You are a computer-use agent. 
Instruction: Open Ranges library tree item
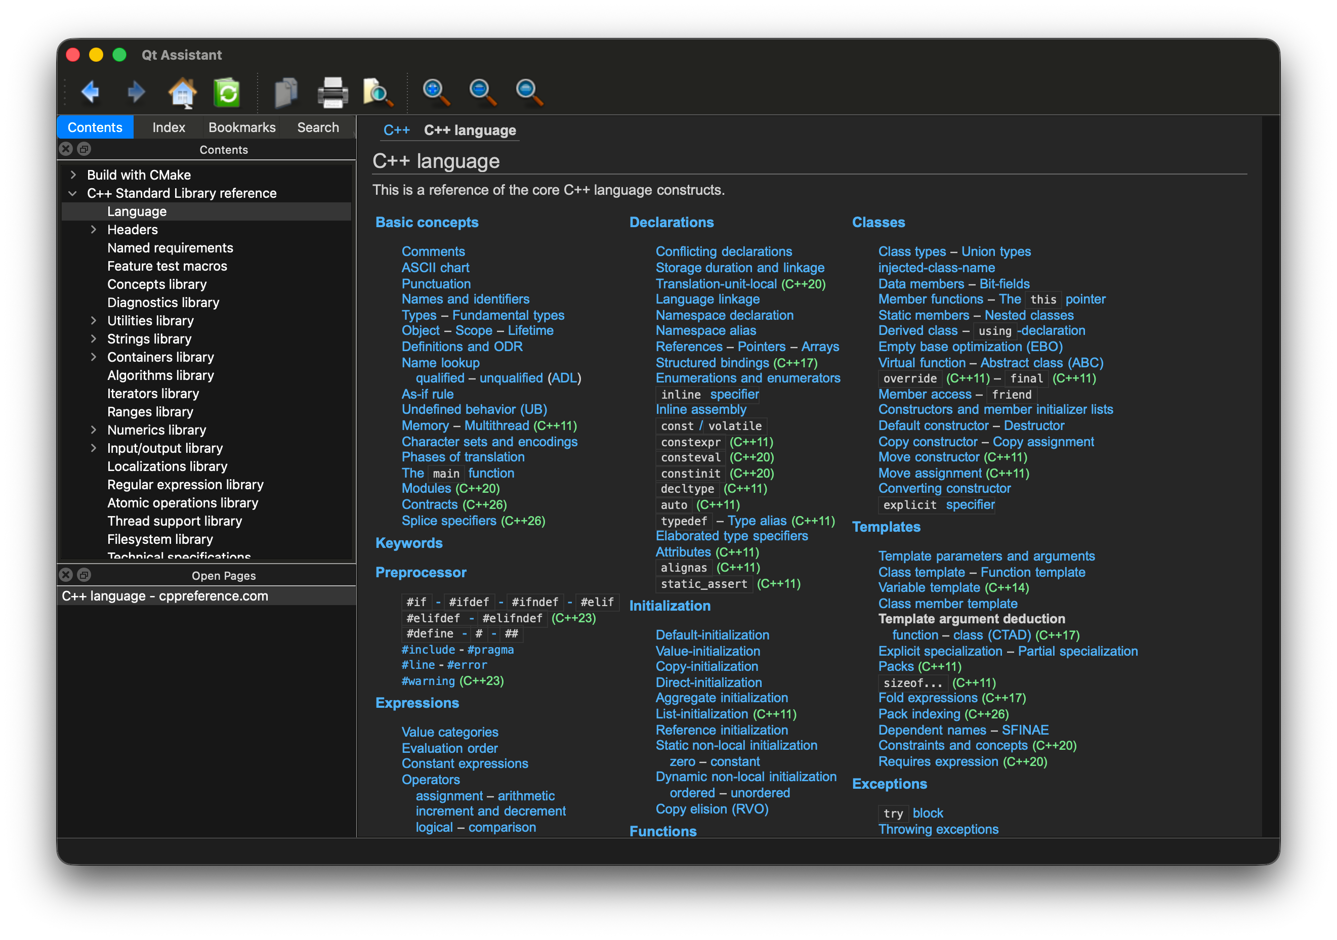[x=150, y=411]
